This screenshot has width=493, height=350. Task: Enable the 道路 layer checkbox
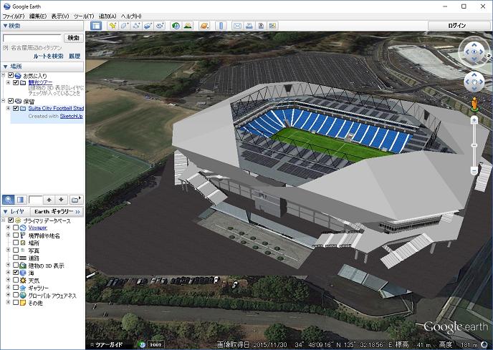[16, 258]
